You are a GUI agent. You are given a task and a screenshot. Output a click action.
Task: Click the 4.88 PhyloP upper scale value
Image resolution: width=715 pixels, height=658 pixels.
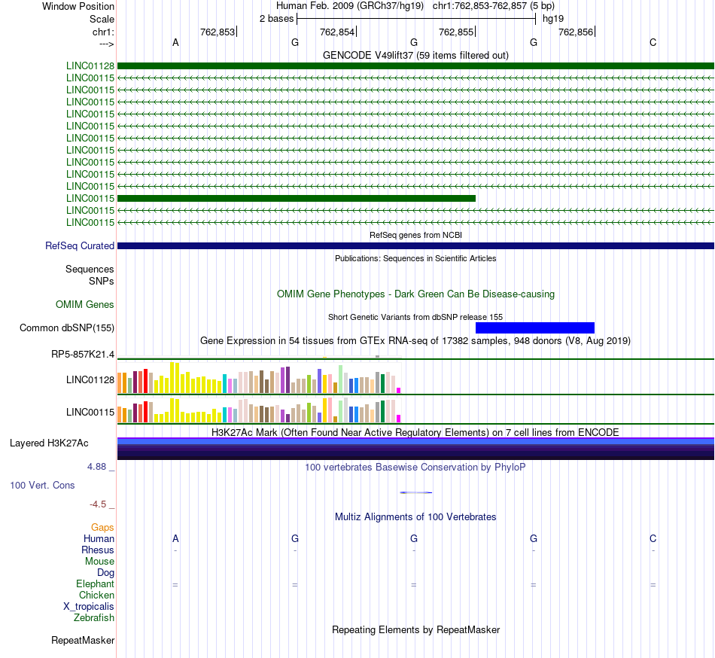(x=96, y=467)
